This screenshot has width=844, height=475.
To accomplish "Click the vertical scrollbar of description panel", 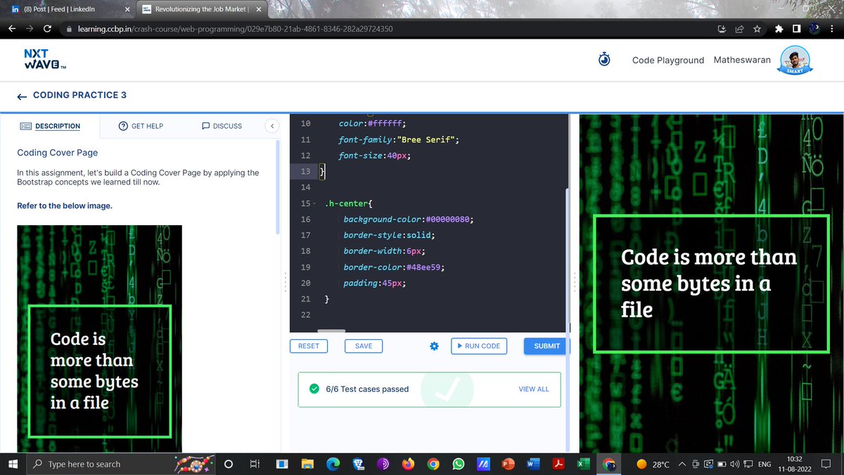I will [x=278, y=186].
